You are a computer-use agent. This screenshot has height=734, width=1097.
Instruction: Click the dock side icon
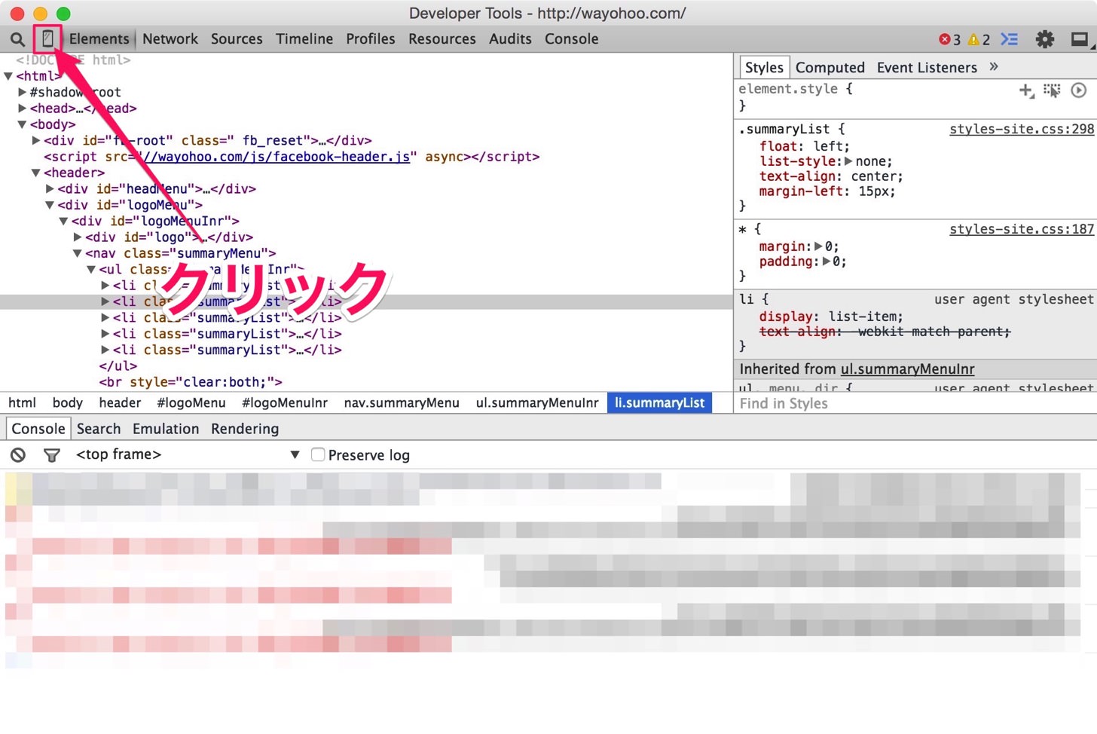[1080, 39]
